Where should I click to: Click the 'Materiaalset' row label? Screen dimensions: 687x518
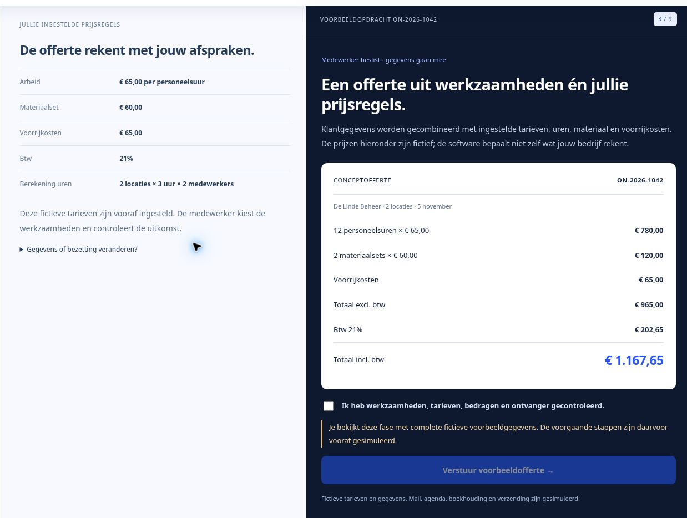tap(39, 108)
